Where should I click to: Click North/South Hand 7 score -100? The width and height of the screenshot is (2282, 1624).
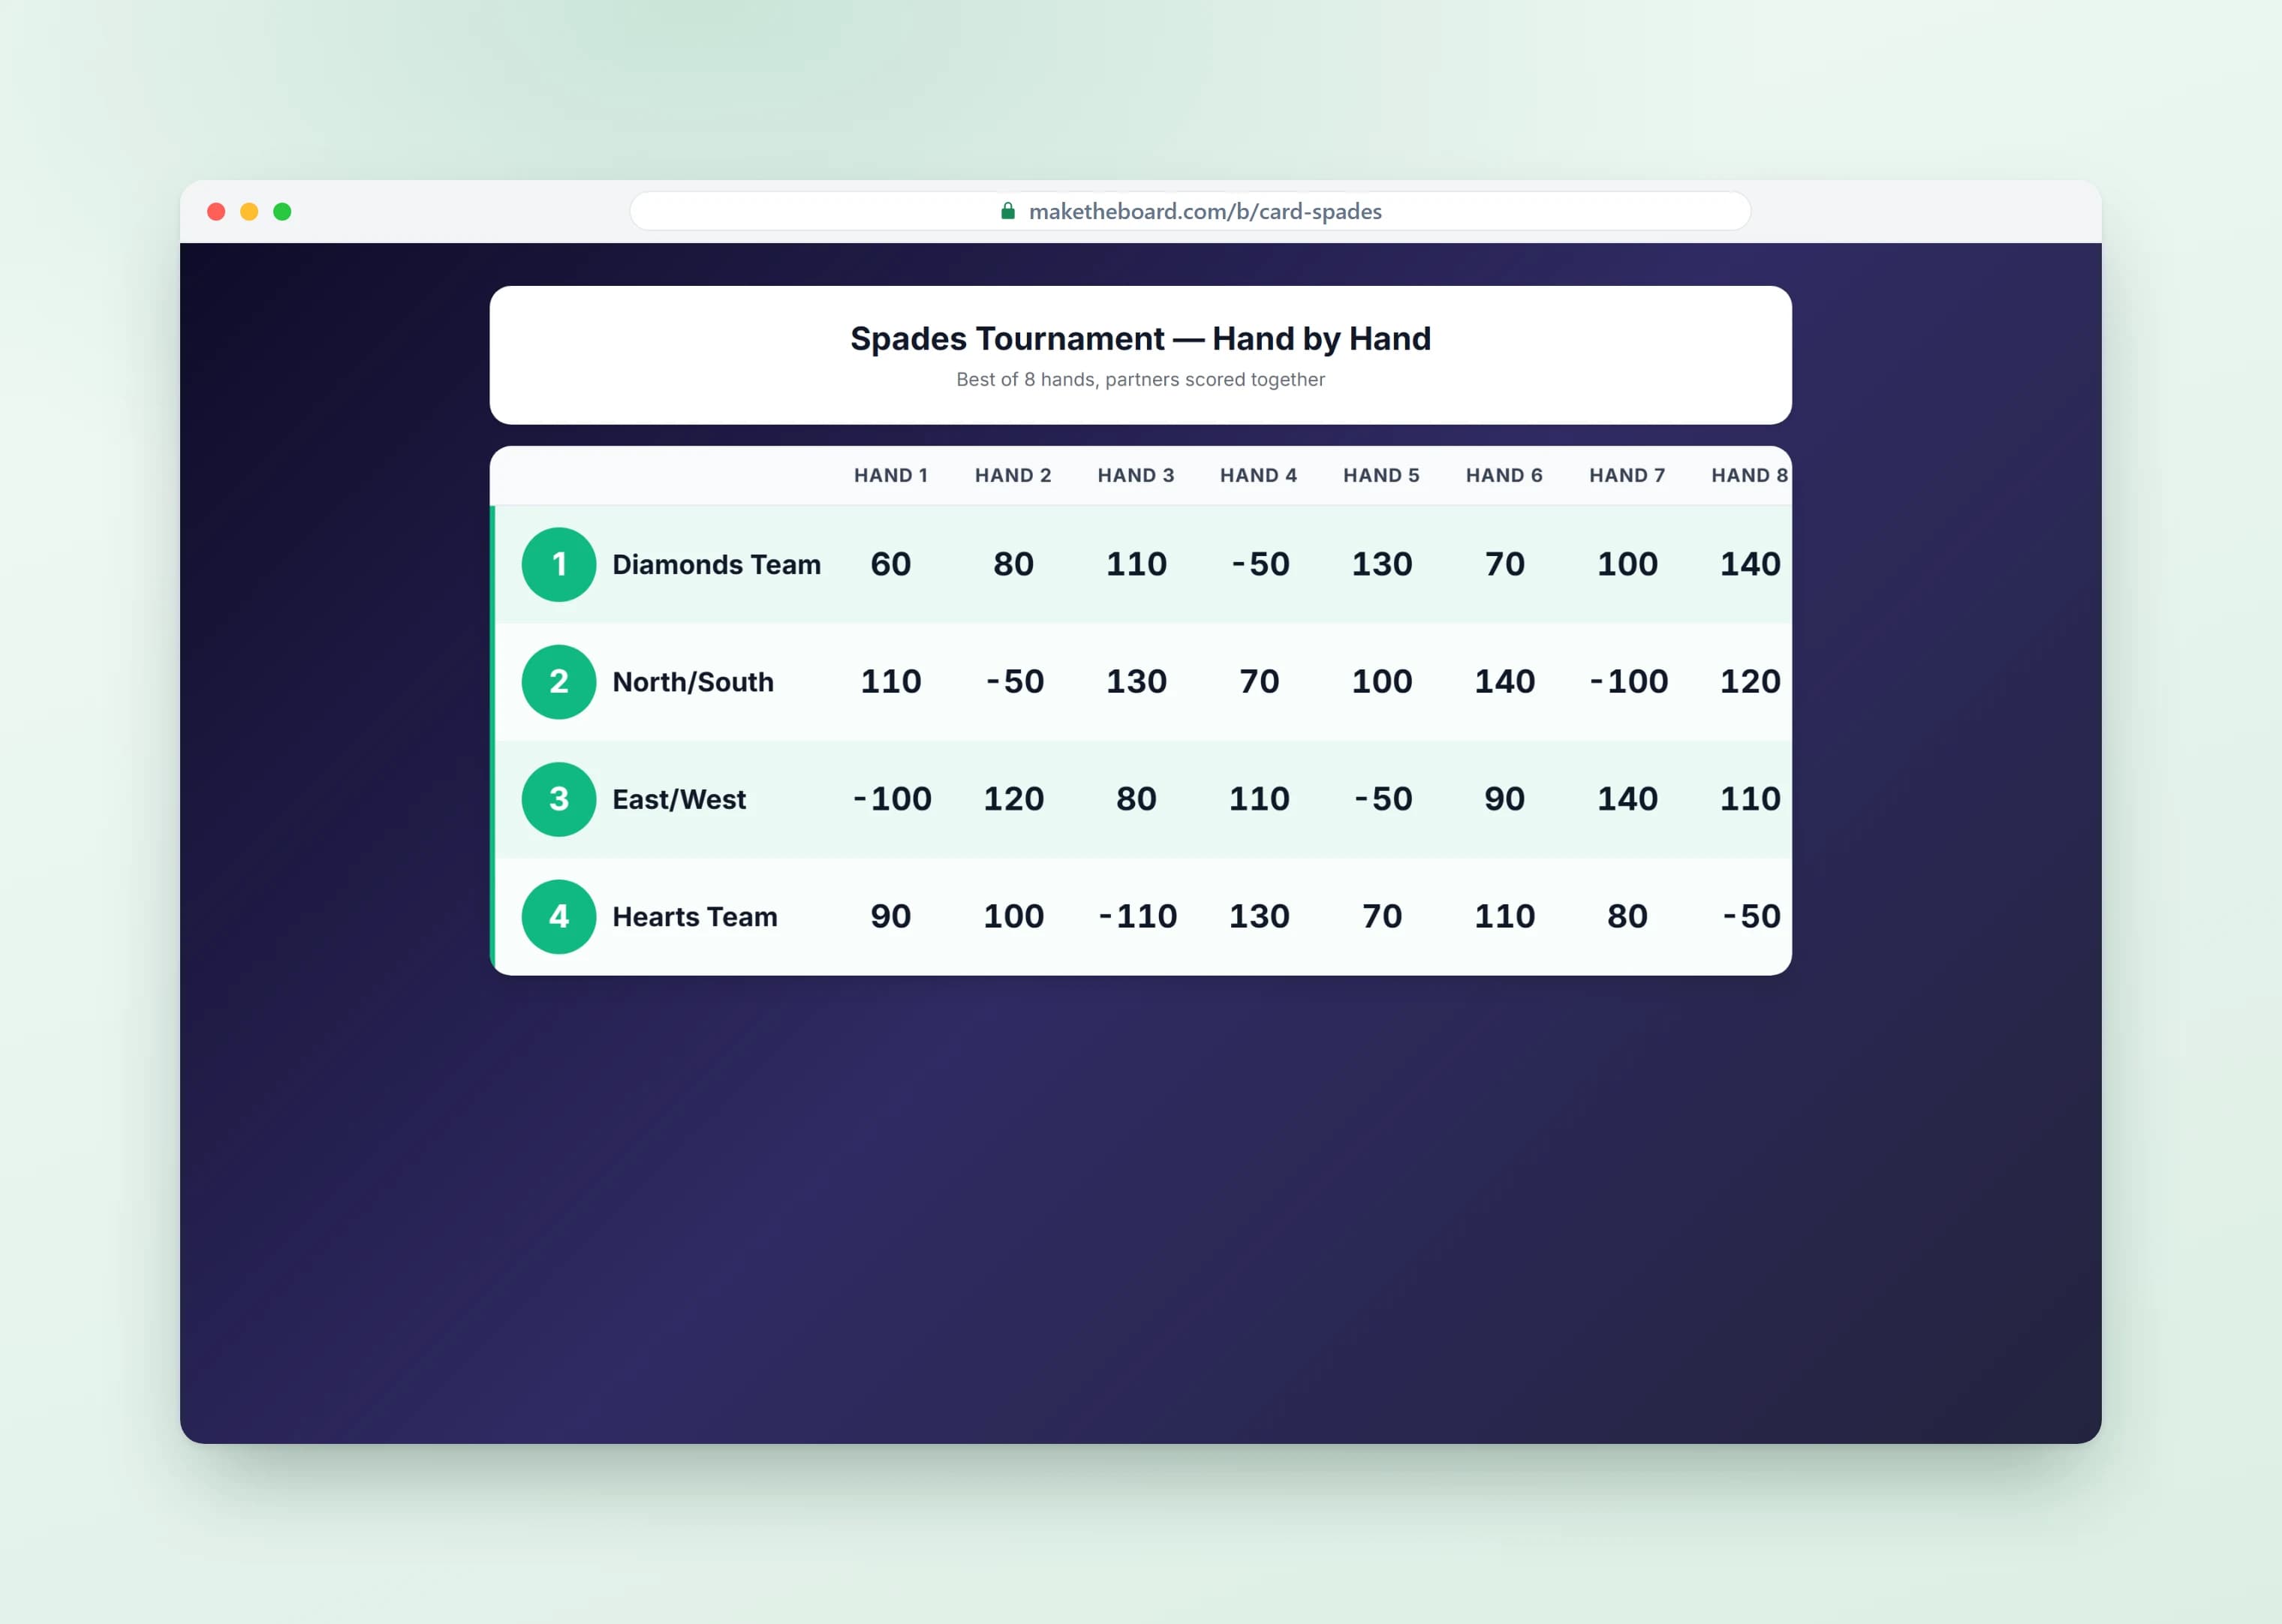[x=1629, y=682]
